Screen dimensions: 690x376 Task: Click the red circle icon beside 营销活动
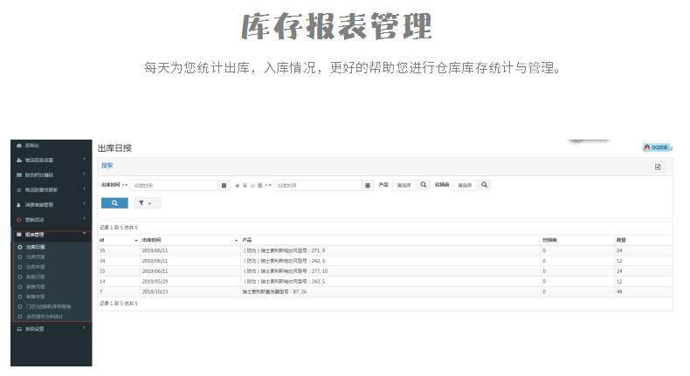pyautogui.click(x=19, y=220)
